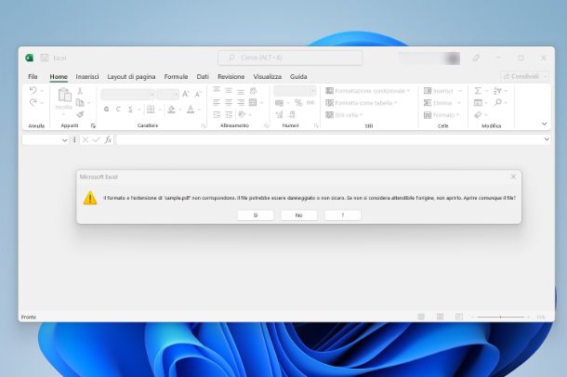Switch to the Formule tab
Screen dimensions: 567x377
pos(176,76)
